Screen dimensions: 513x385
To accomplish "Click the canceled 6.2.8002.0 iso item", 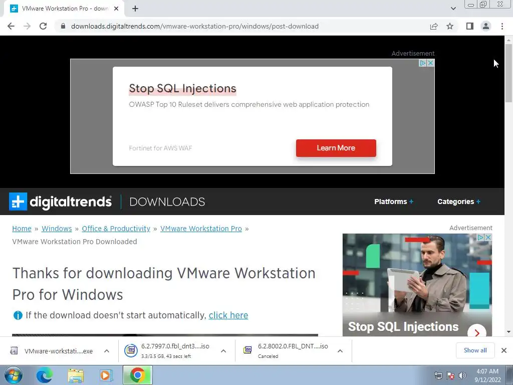I will (x=285, y=350).
